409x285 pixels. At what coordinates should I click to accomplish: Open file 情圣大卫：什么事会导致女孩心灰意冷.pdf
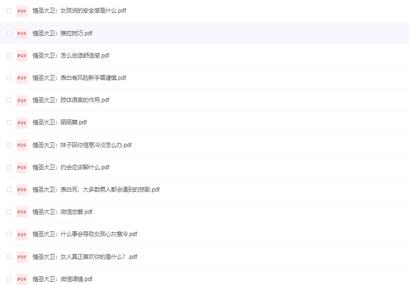pos(85,234)
